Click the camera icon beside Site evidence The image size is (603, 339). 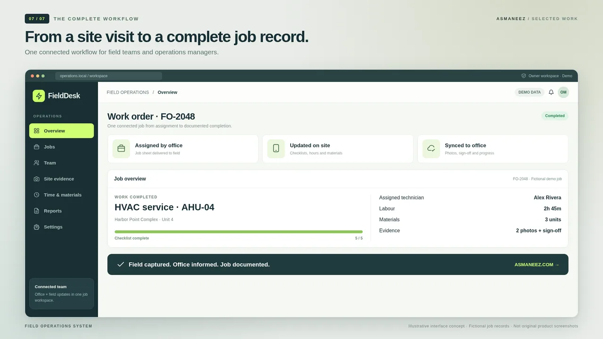pyautogui.click(x=37, y=179)
